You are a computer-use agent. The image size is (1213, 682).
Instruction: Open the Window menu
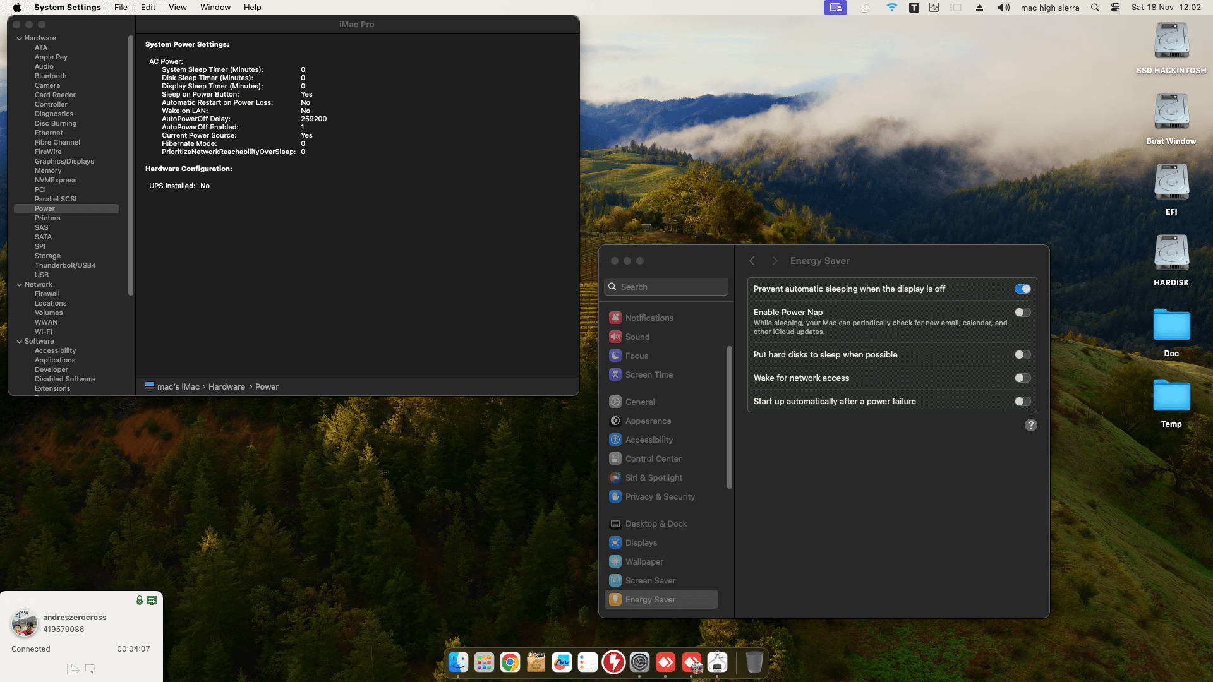[215, 8]
